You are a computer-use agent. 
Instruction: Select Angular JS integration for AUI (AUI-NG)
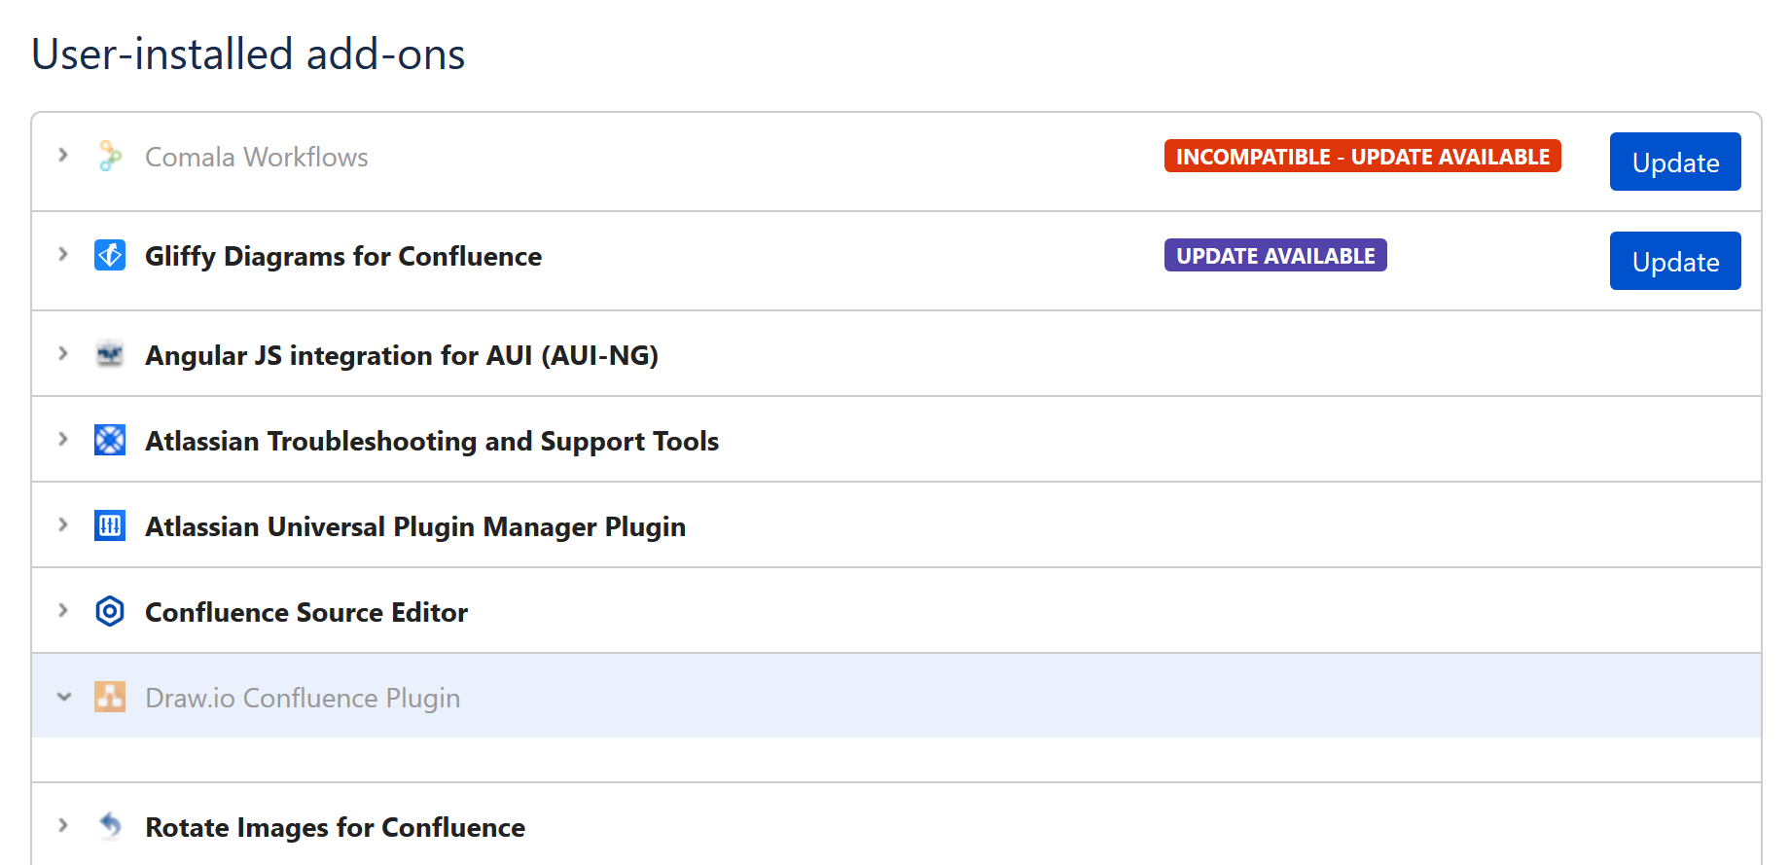point(402,355)
